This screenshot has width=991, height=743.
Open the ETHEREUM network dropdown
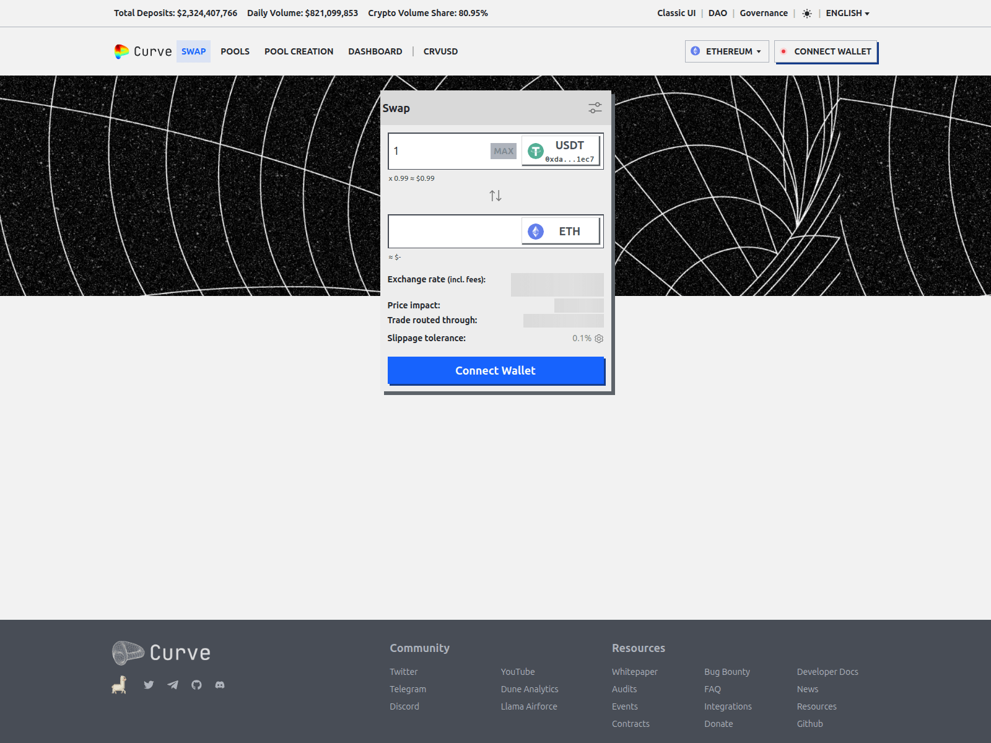pos(727,51)
